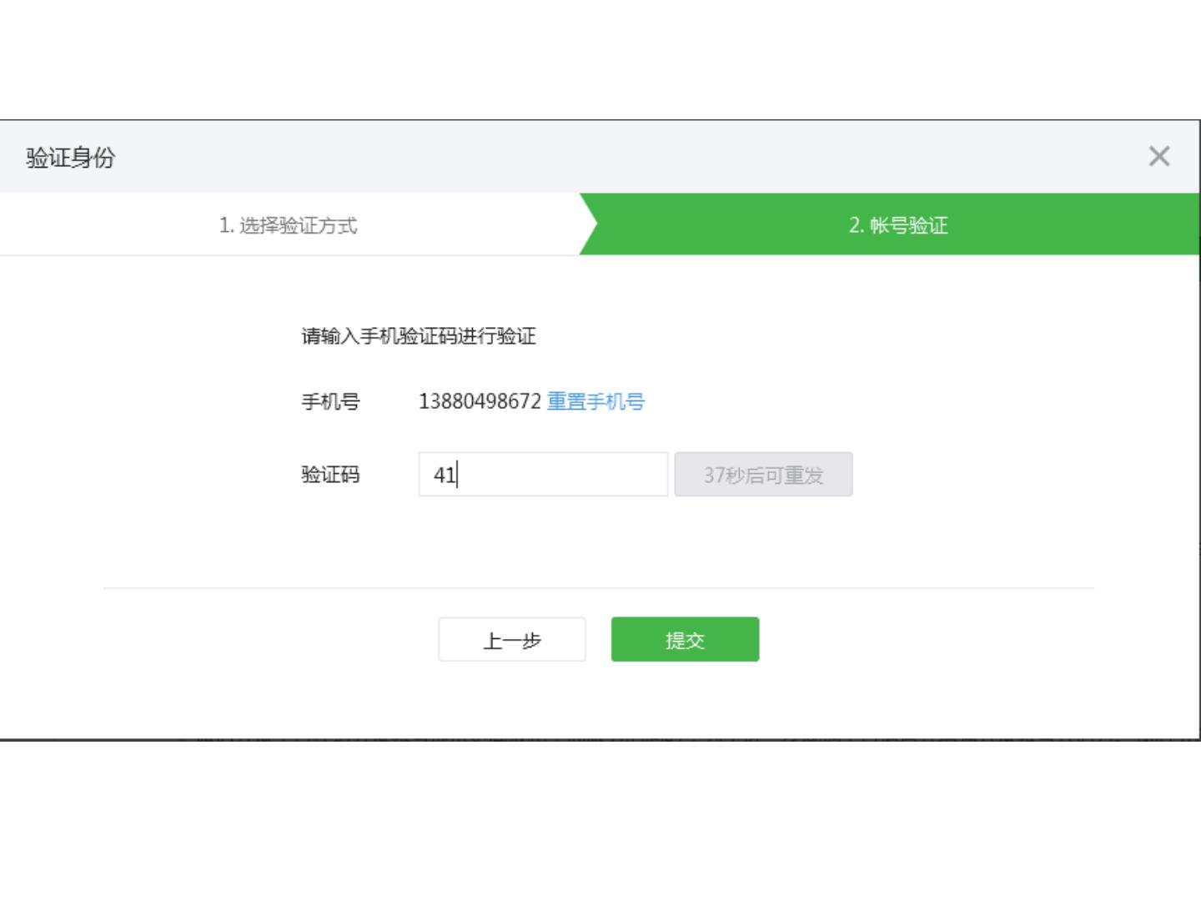The height and width of the screenshot is (901, 1201).
Task: Click the 手机号 label
Action: tap(330, 401)
